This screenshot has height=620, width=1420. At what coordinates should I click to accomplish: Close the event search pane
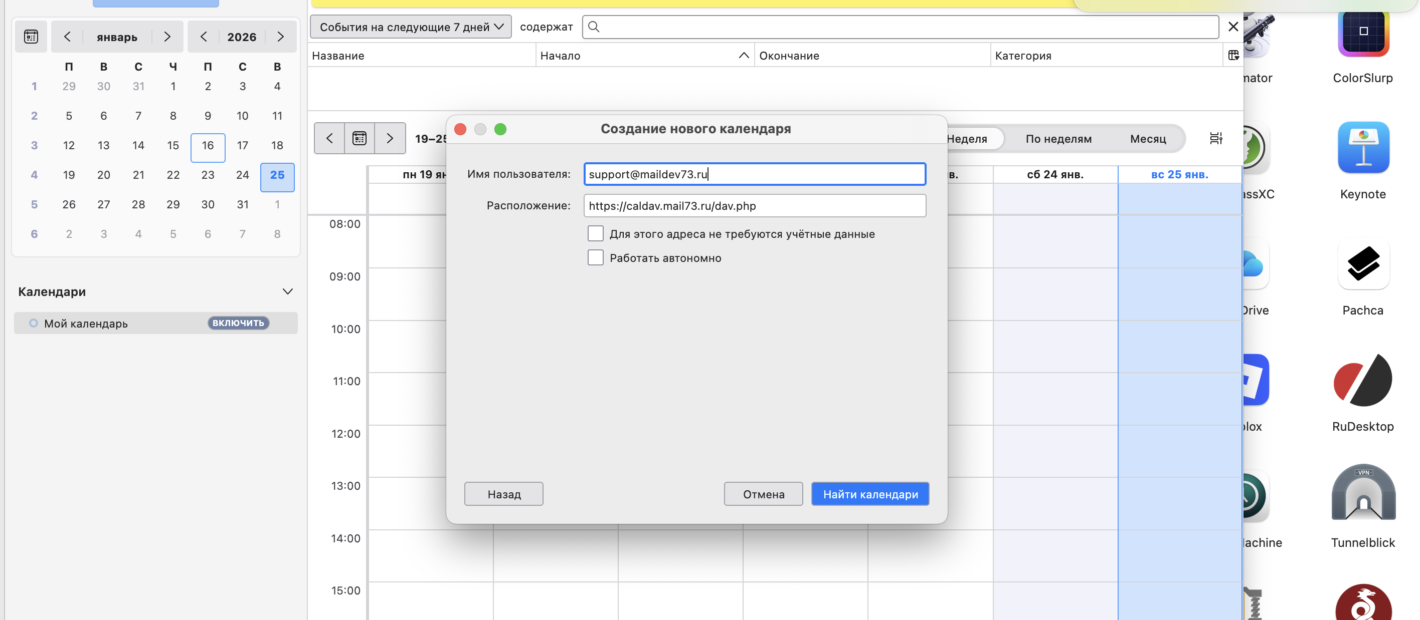tap(1232, 27)
